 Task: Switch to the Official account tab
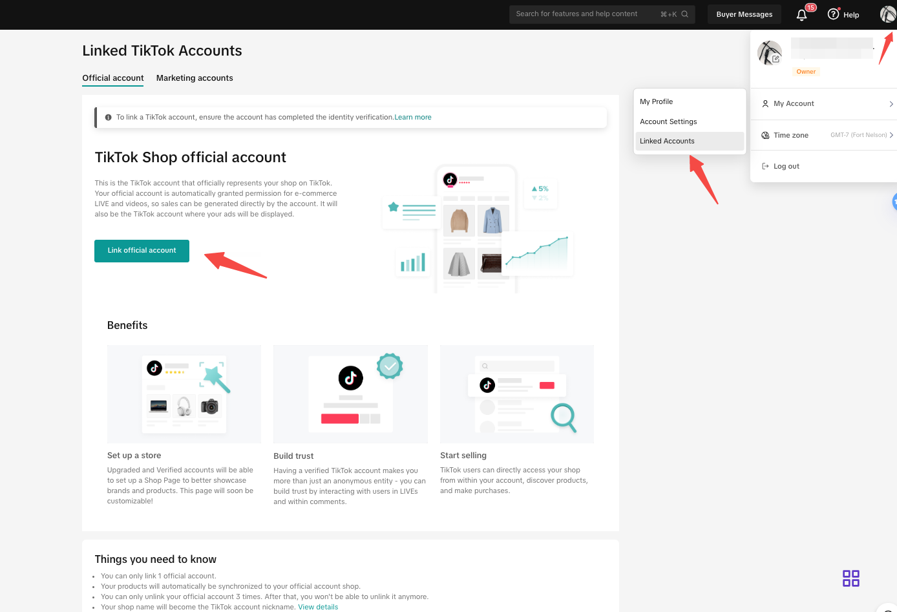coord(113,78)
